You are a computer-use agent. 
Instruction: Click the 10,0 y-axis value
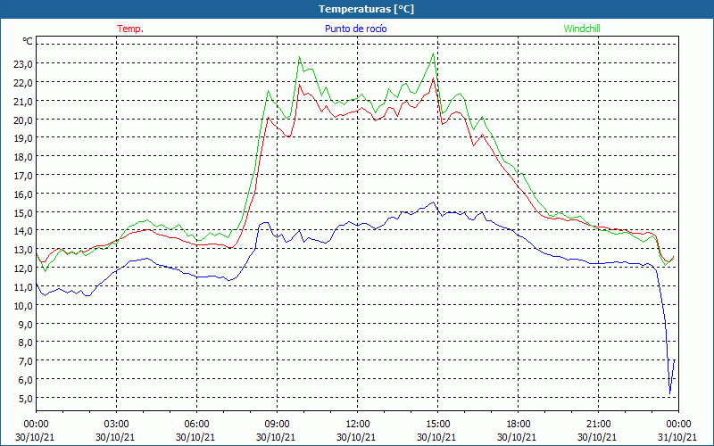click(x=23, y=305)
